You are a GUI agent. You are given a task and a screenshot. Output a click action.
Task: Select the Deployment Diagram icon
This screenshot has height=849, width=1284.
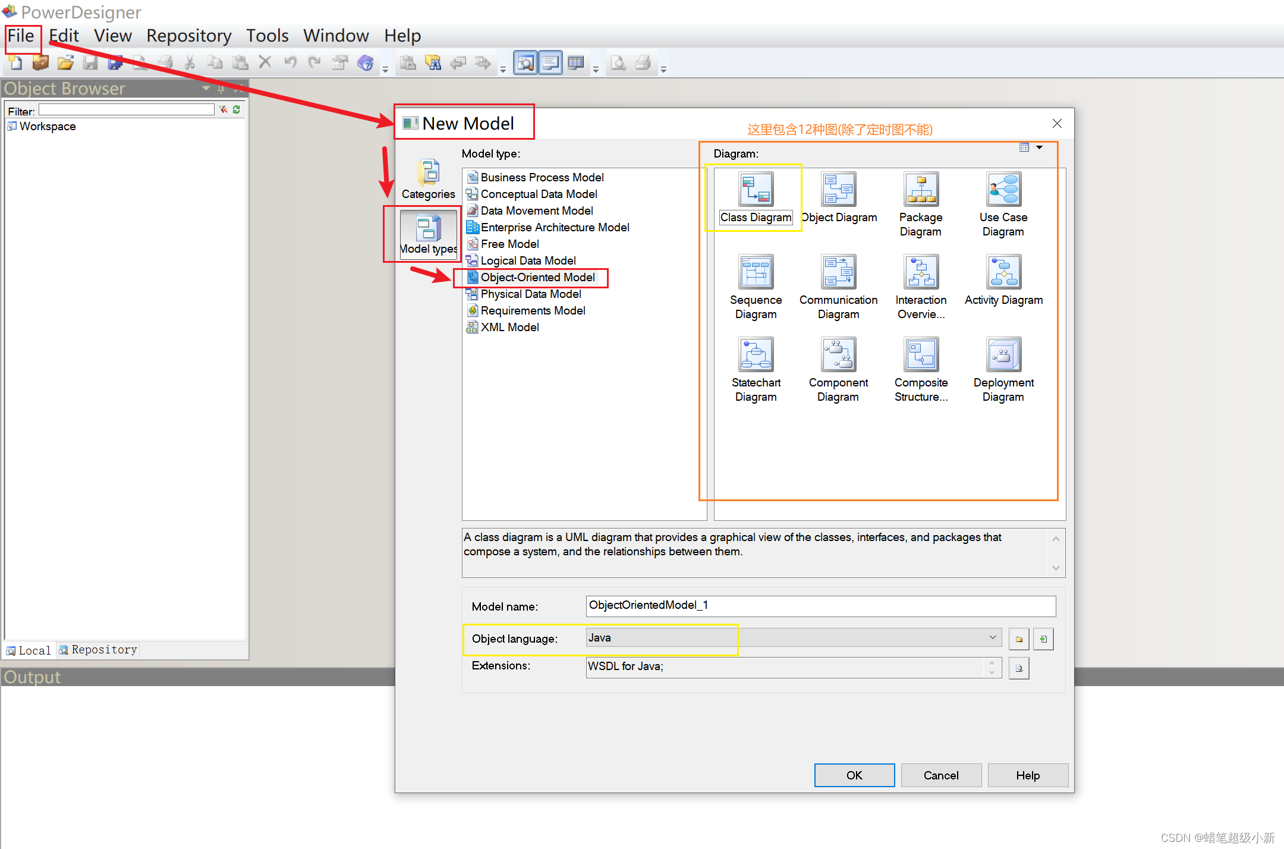pyautogui.click(x=1003, y=355)
